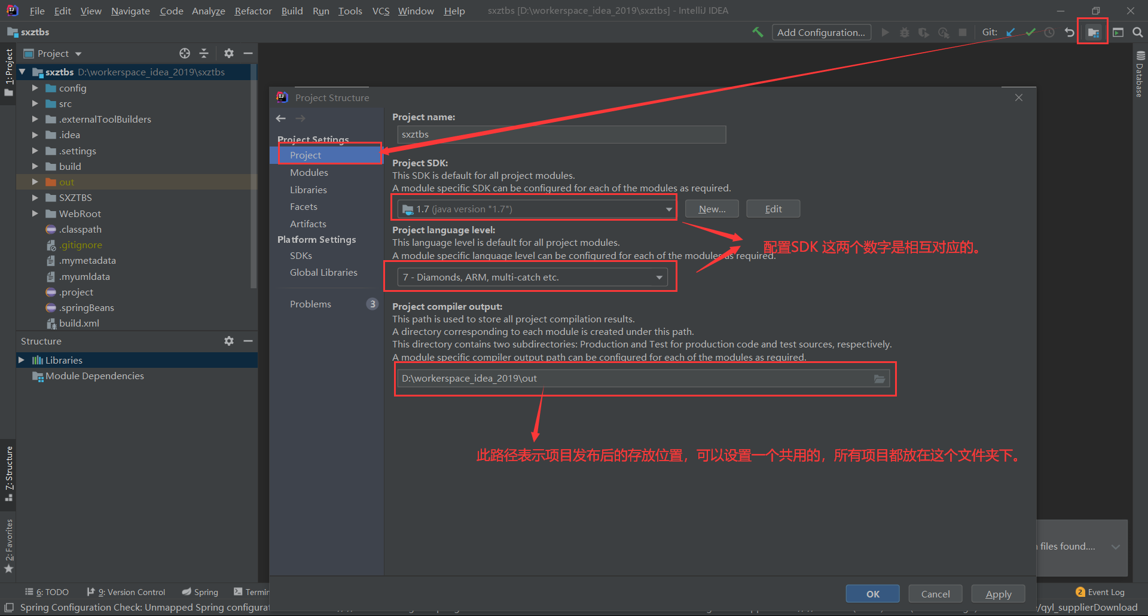Open the Favorites side tool window

click(9, 545)
